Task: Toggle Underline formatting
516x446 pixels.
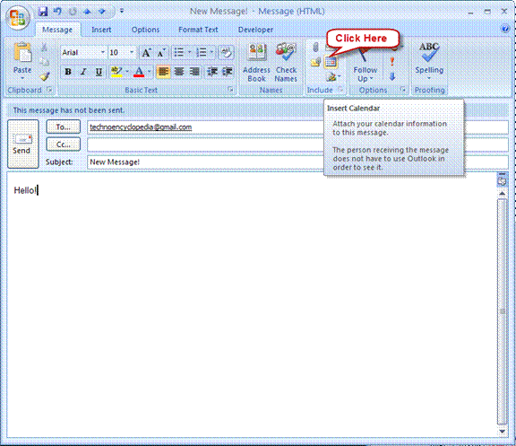Action: click(99, 72)
